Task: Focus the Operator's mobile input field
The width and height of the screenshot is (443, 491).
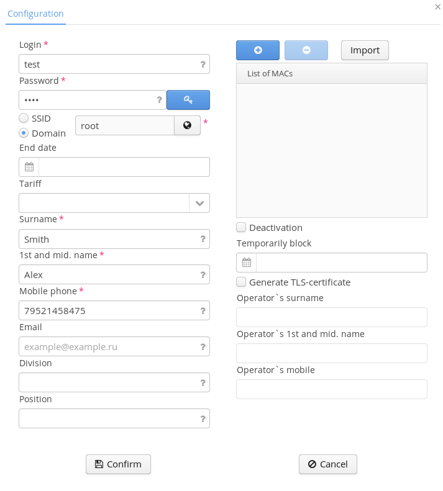Action: tap(332, 389)
